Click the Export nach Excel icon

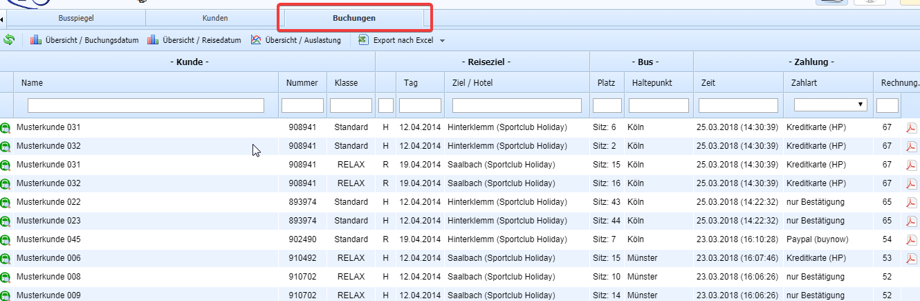point(363,40)
